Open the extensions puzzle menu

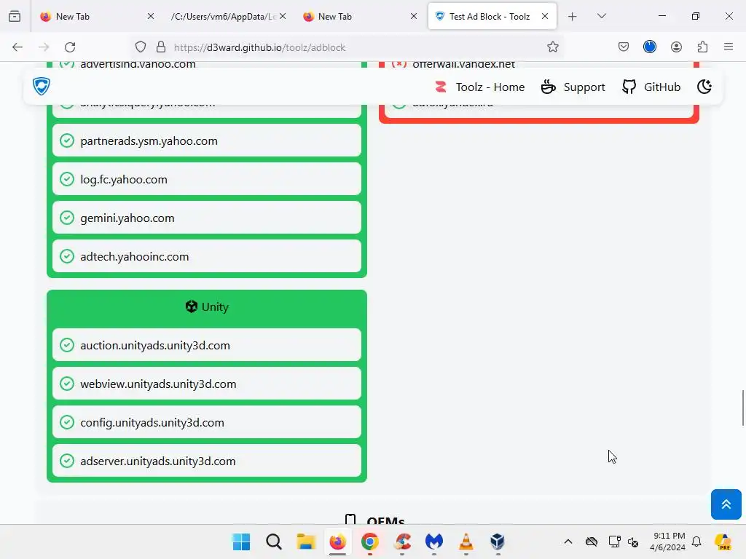pos(702,47)
